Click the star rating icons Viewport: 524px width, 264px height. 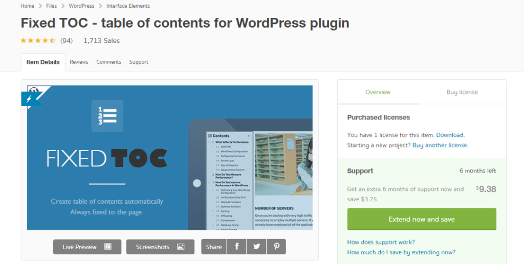[x=38, y=40]
